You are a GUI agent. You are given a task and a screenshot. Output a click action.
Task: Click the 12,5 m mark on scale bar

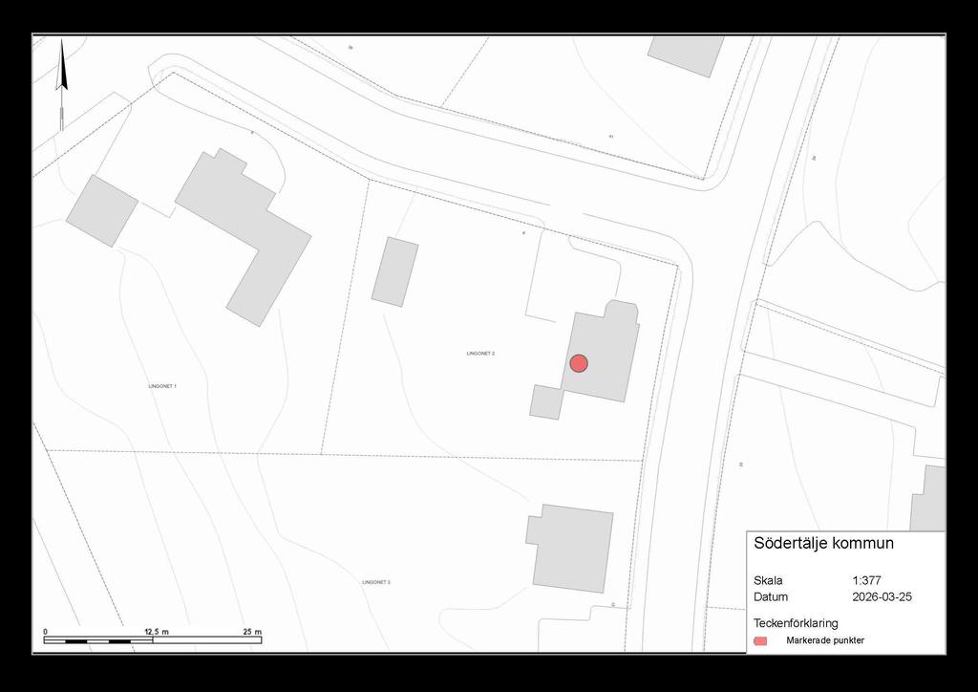coord(156,632)
